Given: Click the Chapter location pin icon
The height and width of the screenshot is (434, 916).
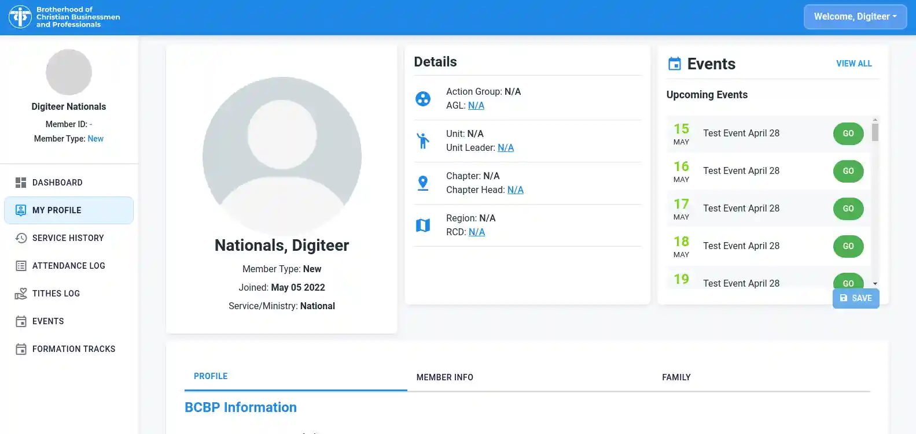Looking at the screenshot, I should [x=423, y=183].
